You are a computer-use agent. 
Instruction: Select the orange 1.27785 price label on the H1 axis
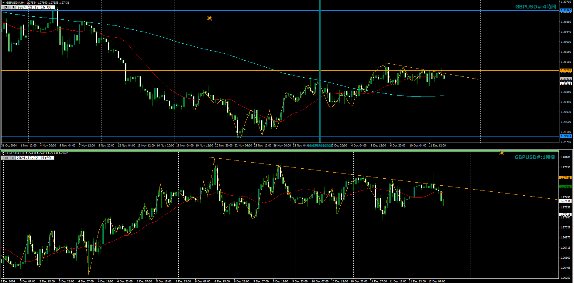pyautogui.click(x=565, y=178)
